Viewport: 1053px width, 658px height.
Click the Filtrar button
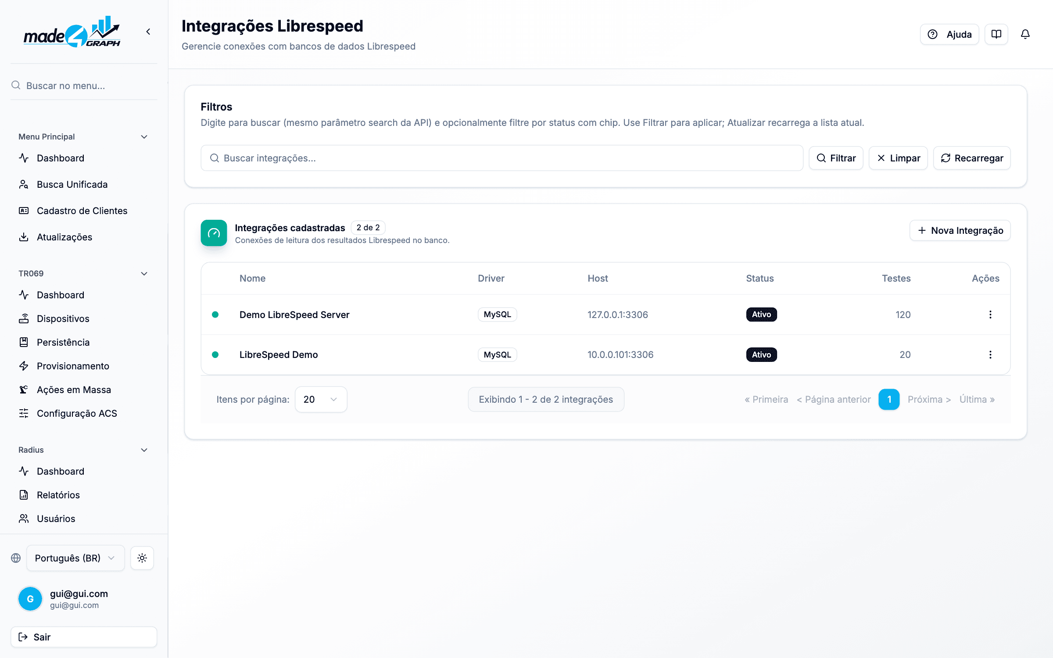pos(836,158)
